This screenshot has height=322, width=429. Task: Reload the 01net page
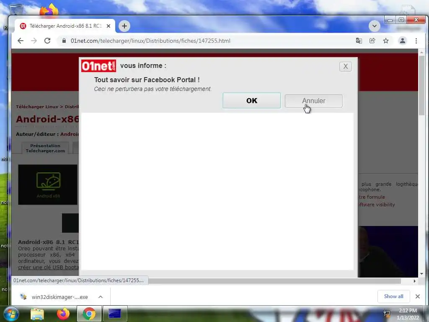(x=47, y=41)
